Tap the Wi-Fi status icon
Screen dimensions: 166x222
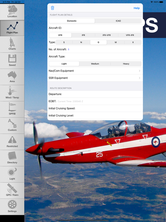pyautogui.click(x=152, y=2)
